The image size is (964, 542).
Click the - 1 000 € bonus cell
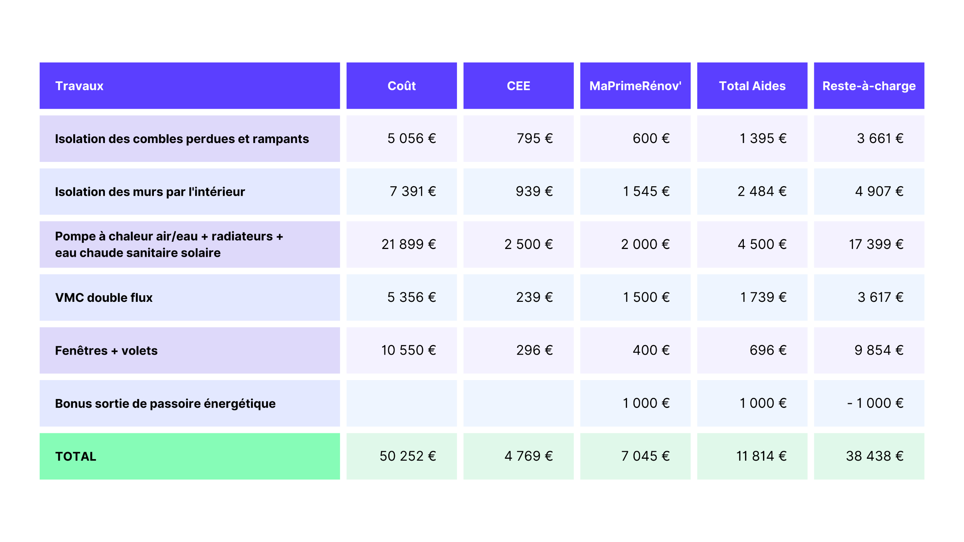coord(869,403)
